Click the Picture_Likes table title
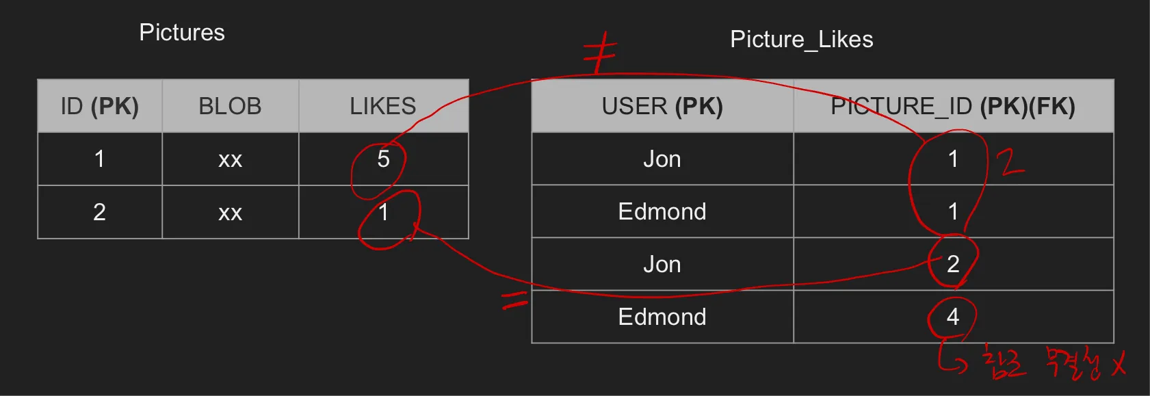 point(801,39)
